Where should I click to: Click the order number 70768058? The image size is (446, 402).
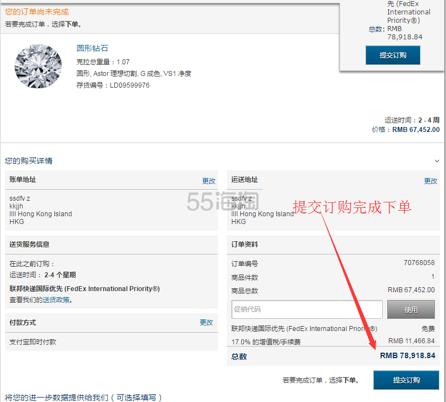(x=419, y=263)
